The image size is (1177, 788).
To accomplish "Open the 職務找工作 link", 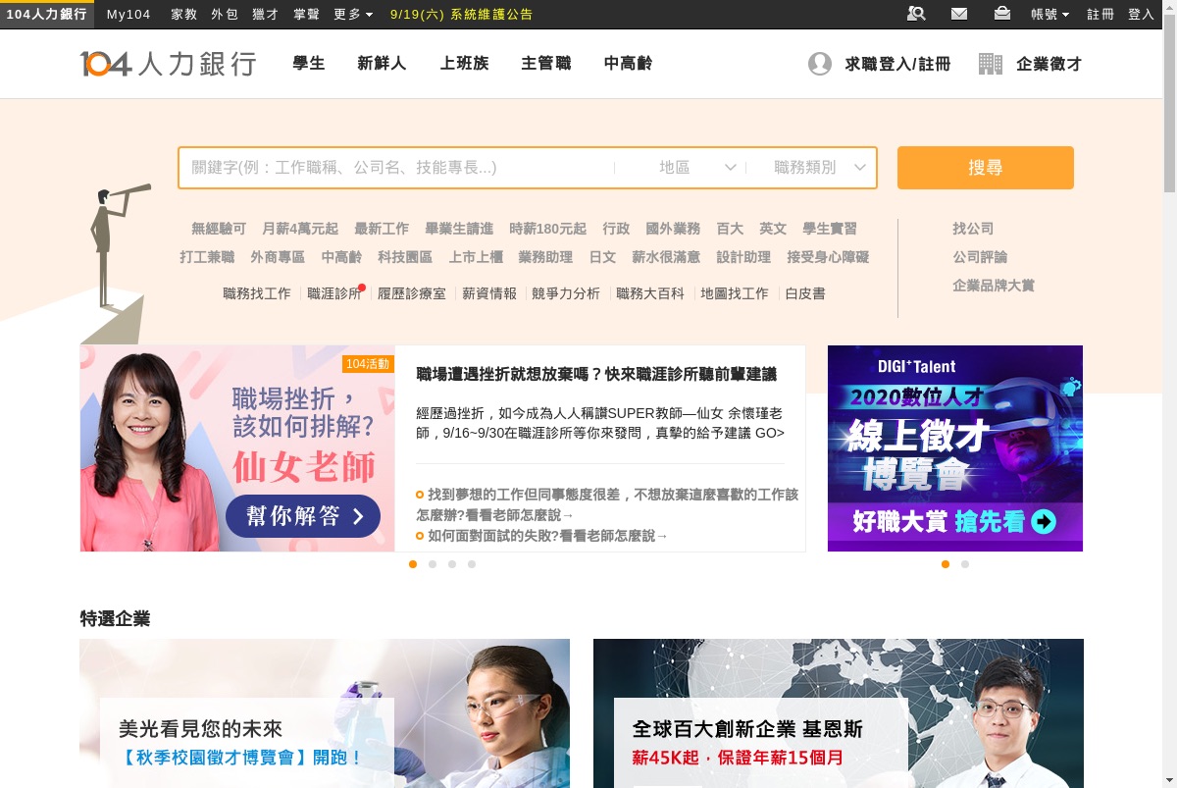I will [257, 293].
